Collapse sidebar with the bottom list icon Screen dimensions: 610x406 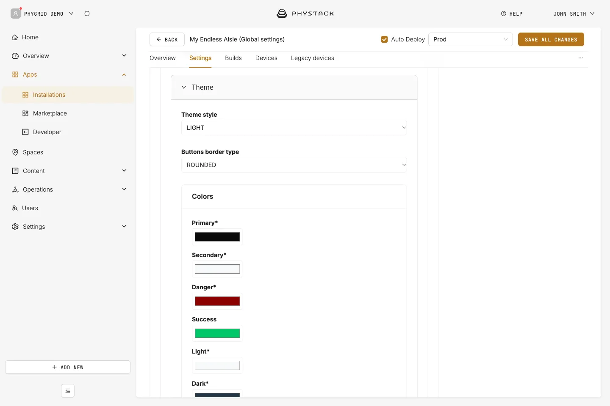68,391
